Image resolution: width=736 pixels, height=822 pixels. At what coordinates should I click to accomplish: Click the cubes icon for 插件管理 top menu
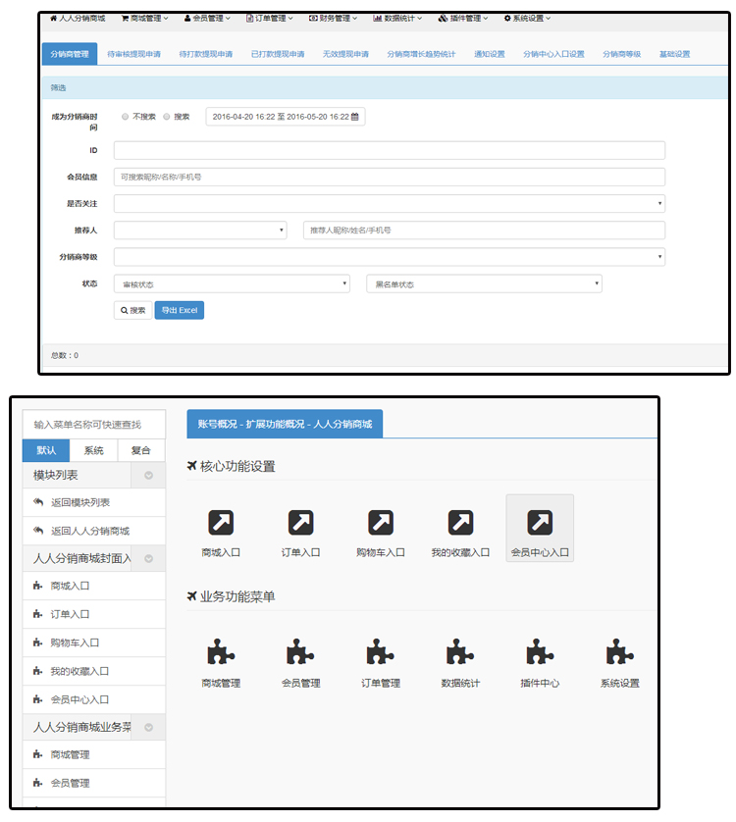coord(443,19)
